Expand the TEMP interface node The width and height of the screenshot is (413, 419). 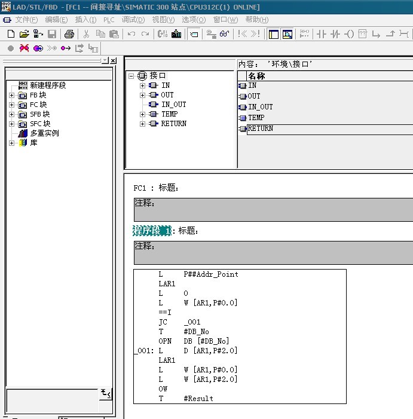pos(143,114)
